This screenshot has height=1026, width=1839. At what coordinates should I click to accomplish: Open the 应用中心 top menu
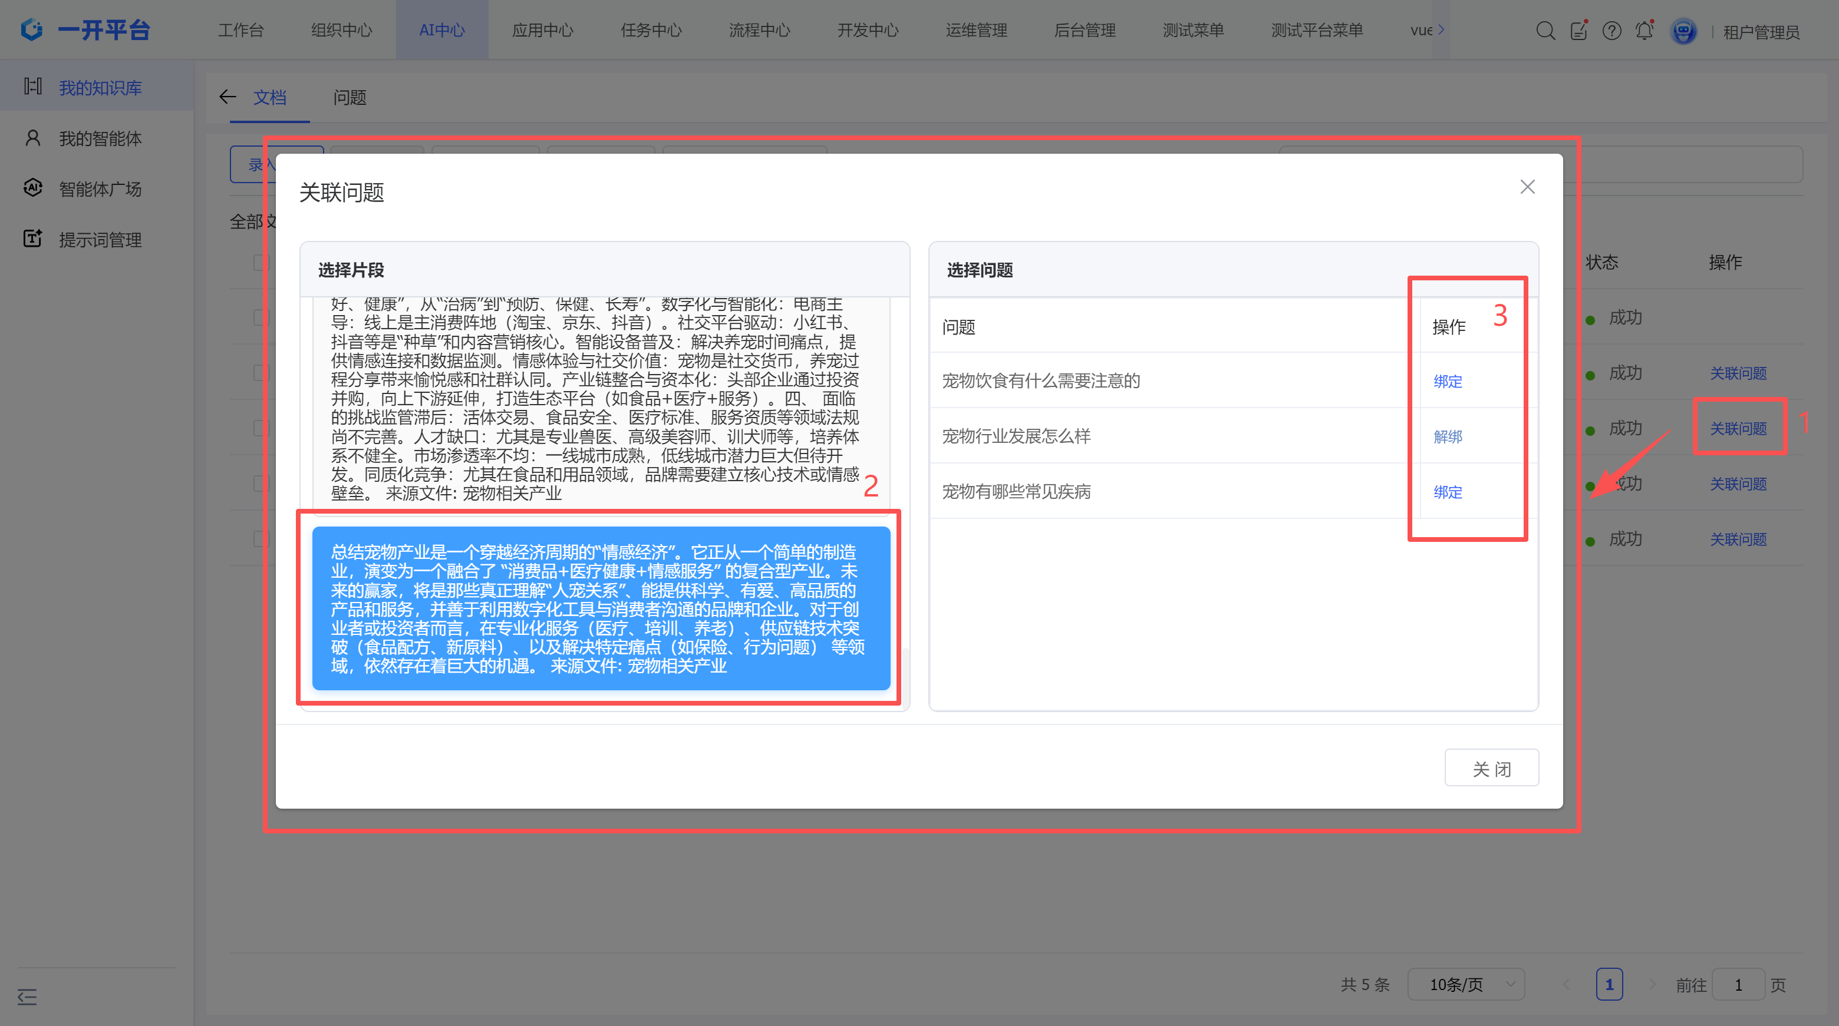tap(542, 31)
